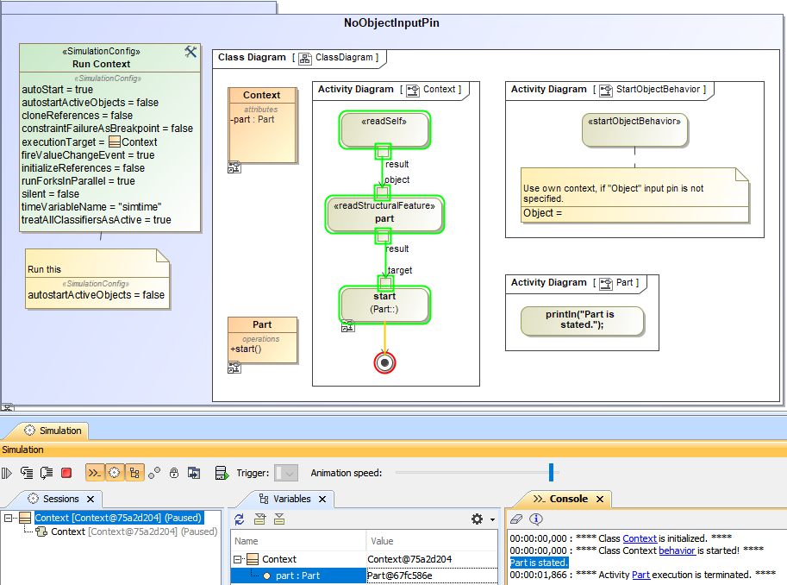
Task: Refresh the Variables panel
Action: [x=240, y=519]
